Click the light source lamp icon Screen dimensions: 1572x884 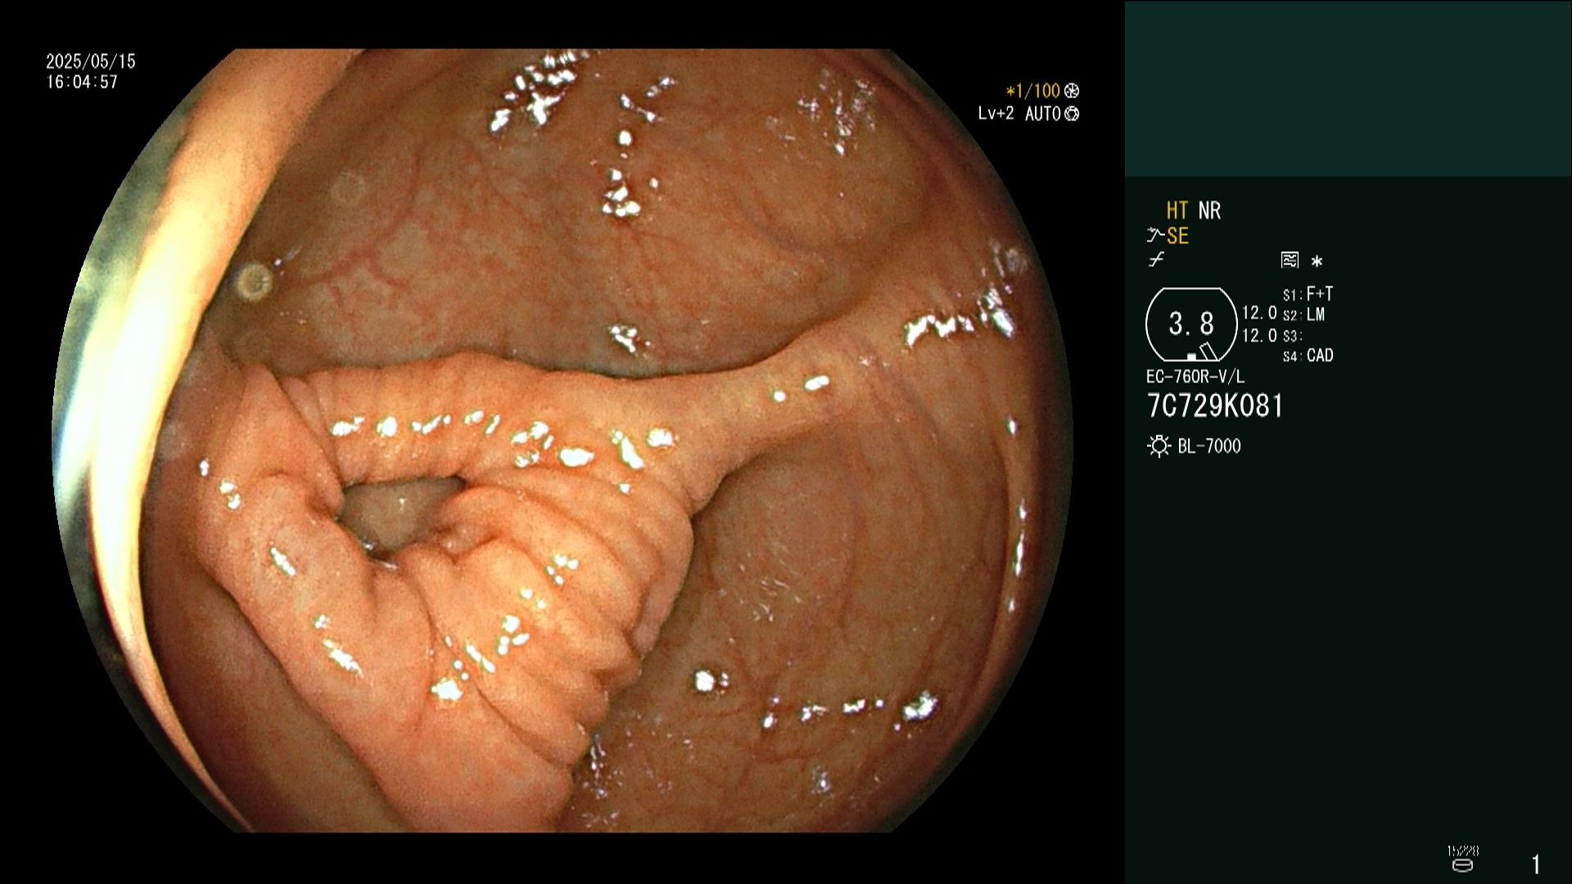(1159, 446)
